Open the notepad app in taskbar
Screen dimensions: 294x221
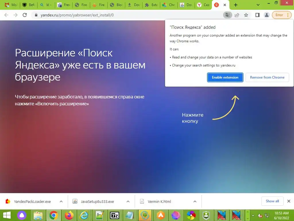pyautogui.click(x=130, y=215)
